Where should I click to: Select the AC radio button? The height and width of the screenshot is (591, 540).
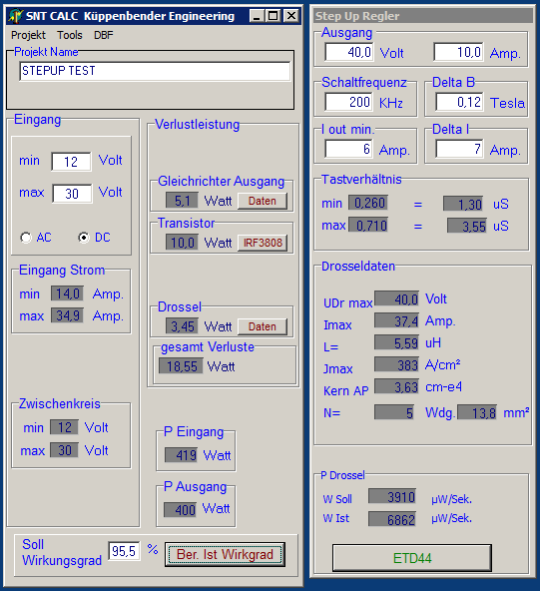coord(26,238)
